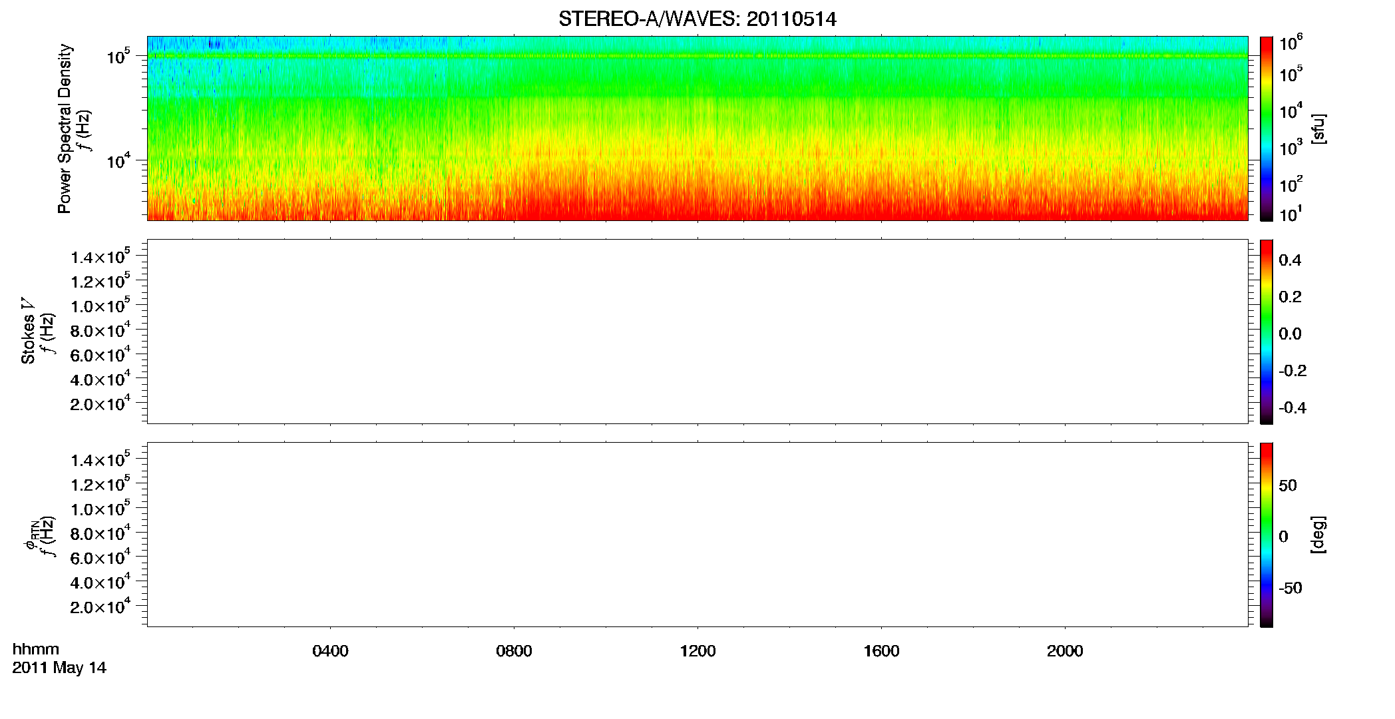
Task: Click the Power Spectral Density axis label
Action: [x=65, y=128]
